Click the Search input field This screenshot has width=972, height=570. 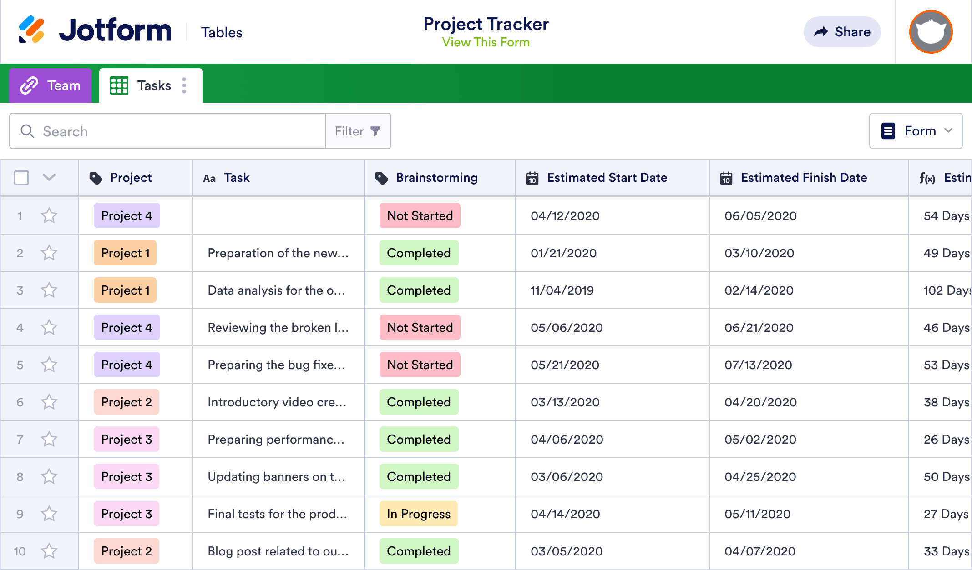click(x=168, y=132)
